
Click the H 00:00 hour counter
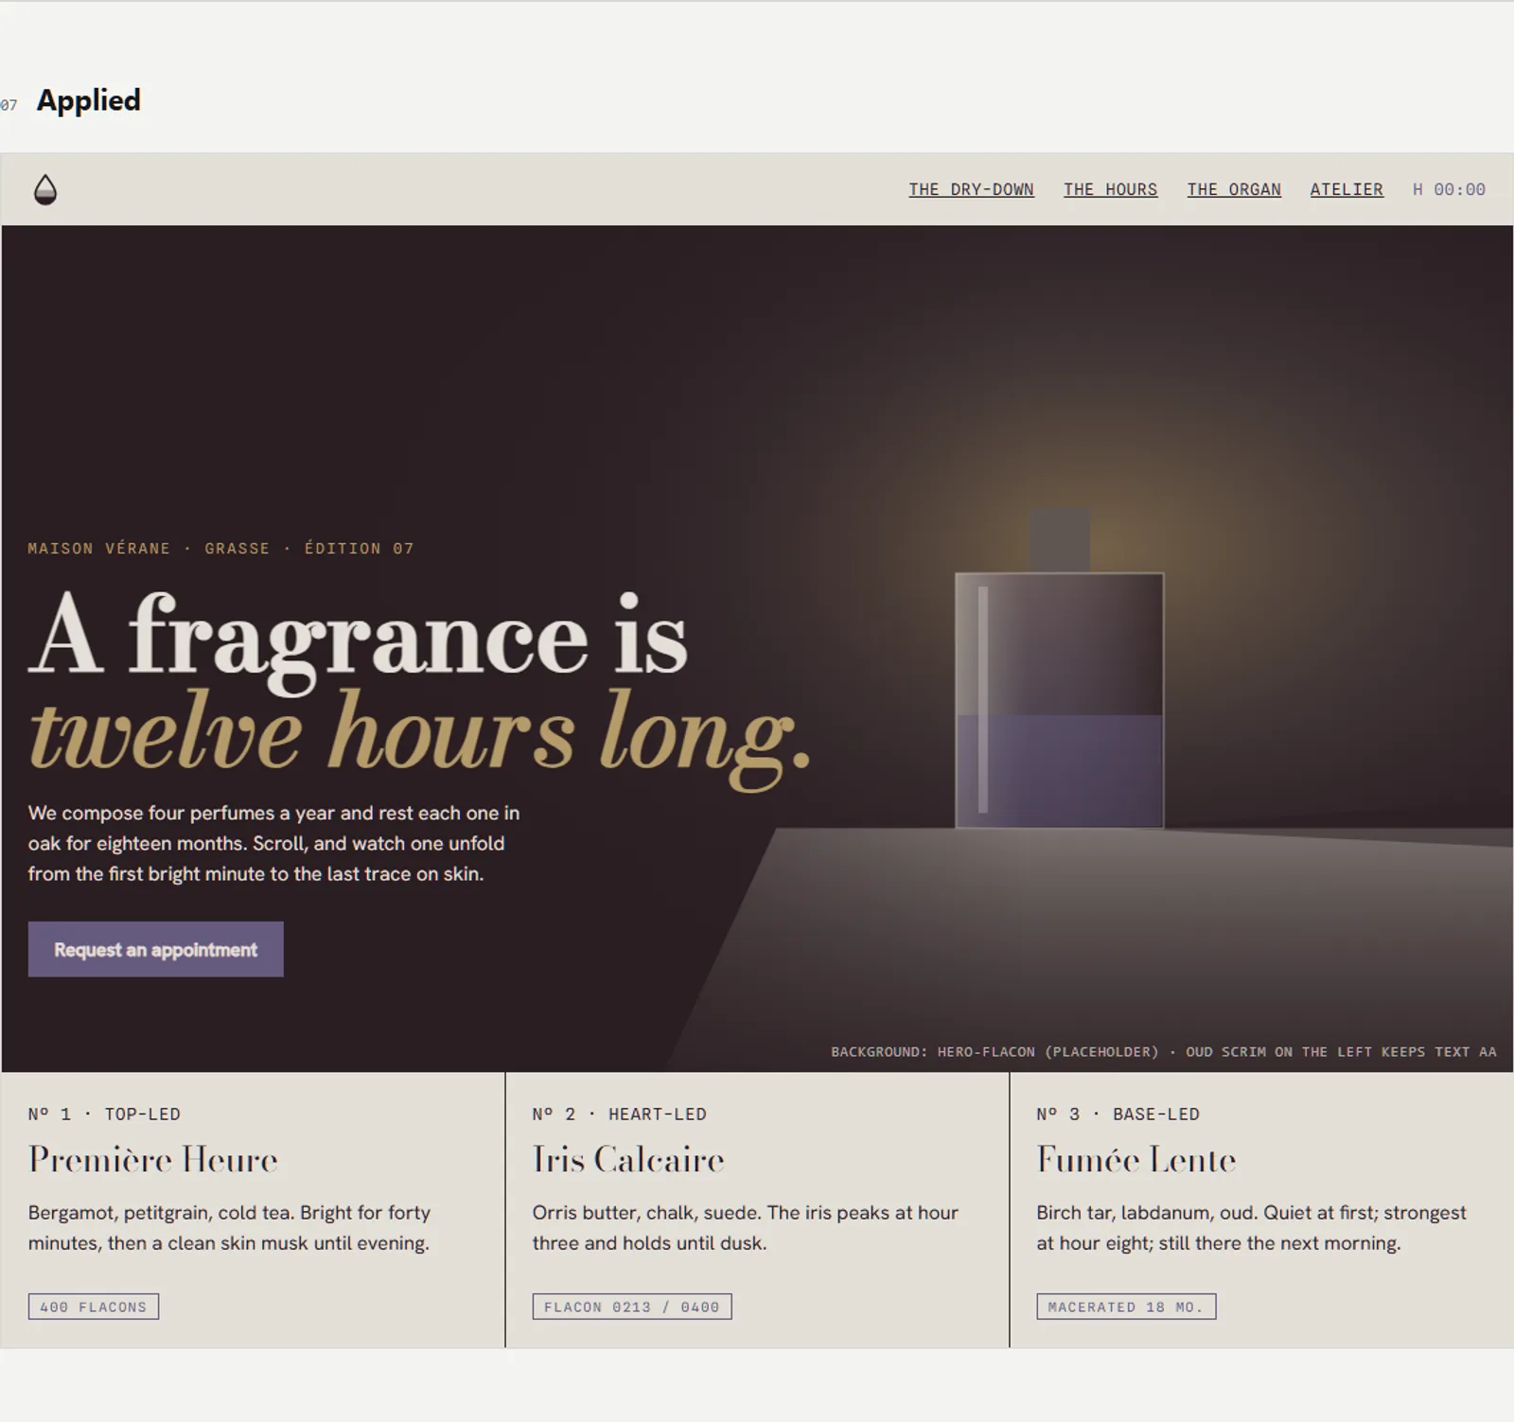(1449, 189)
